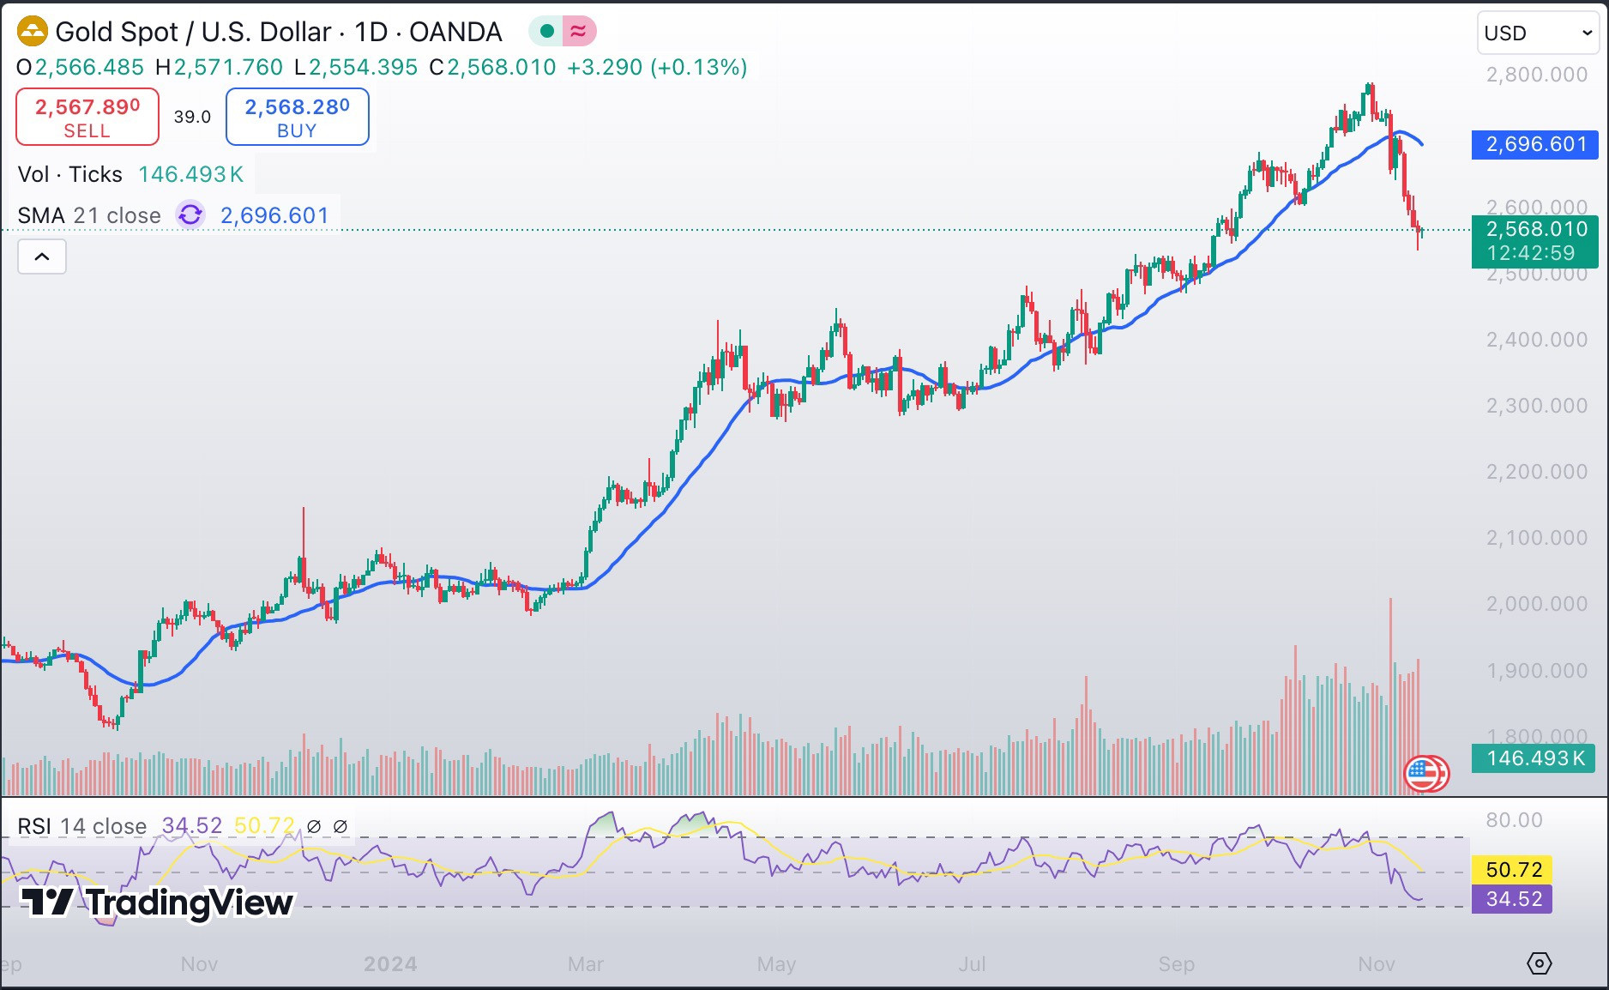Open the USD currency dropdown
The image size is (1609, 990).
pyautogui.click(x=1539, y=33)
